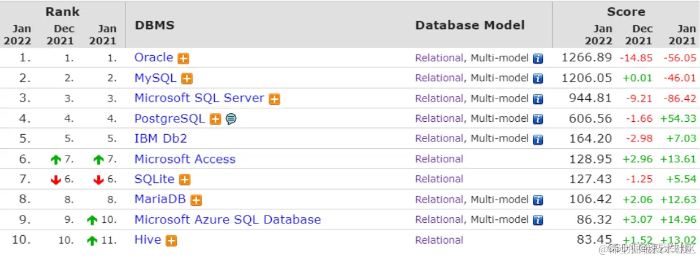The width and height of the screenshot is (700, 259).
Task: Open the Oracle DBMS link
Action: [154, 58]
